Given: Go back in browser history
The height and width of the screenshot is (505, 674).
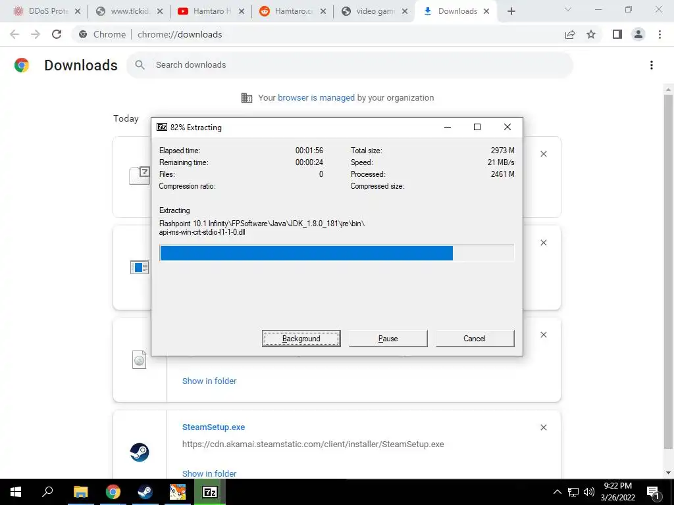Looking at the screenshot, I should (14, 34).
